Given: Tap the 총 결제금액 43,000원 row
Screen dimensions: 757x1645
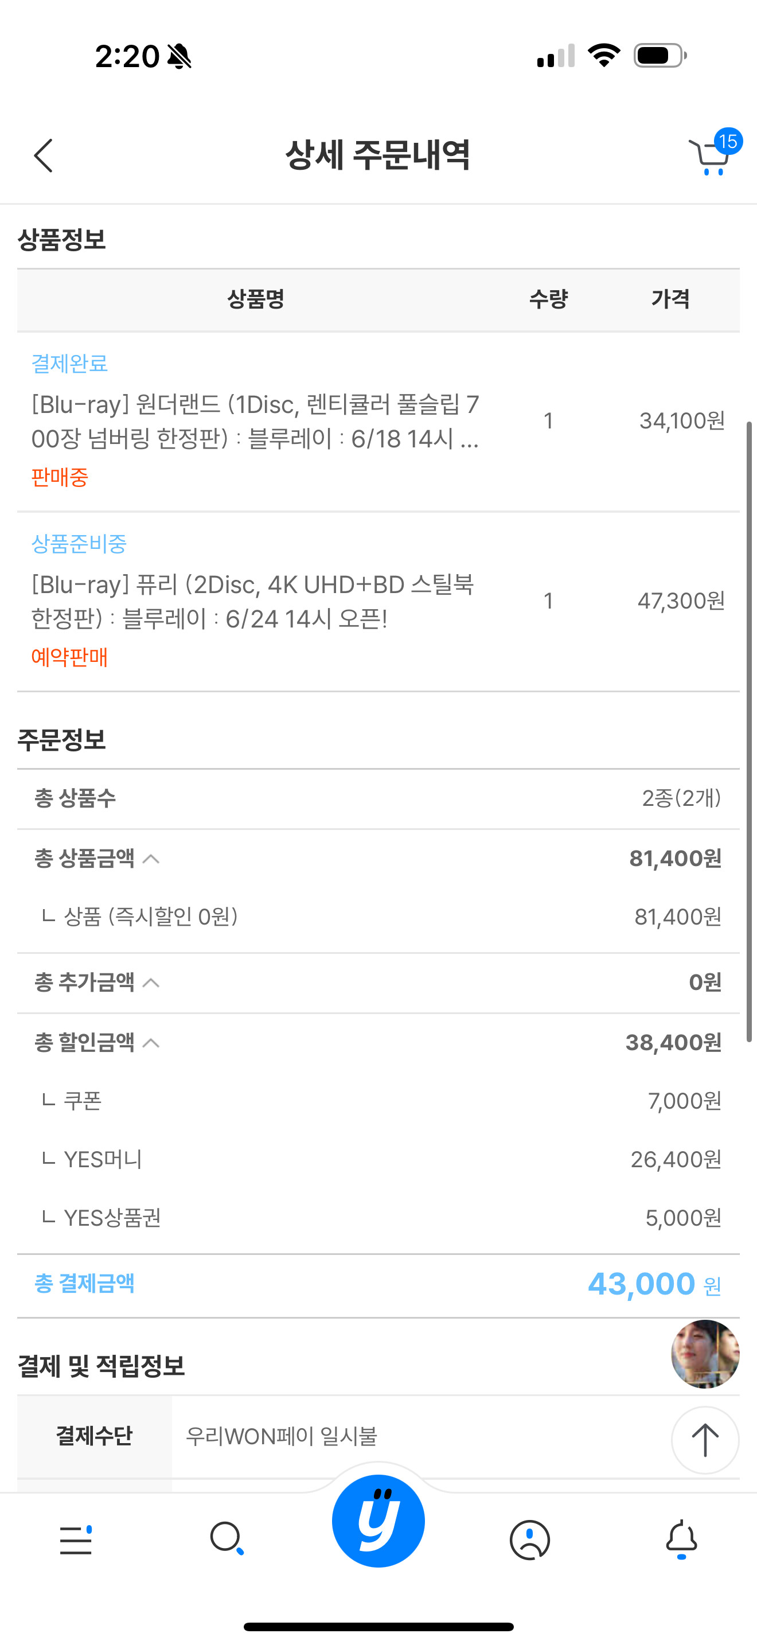Looking at the screenshot, I should [x=378, y=1284].
